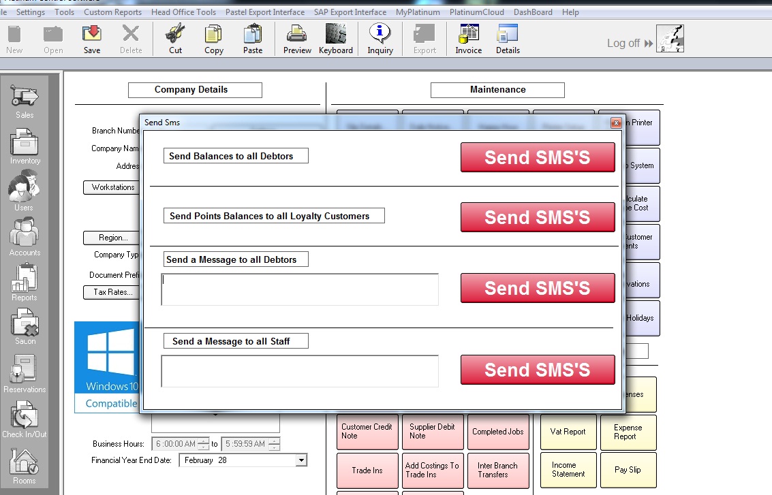Image resolution: width=772 pixels, height=495 pixels.
Task: Open the SAP Export Interface menu
Action: [x=350, y=12]
